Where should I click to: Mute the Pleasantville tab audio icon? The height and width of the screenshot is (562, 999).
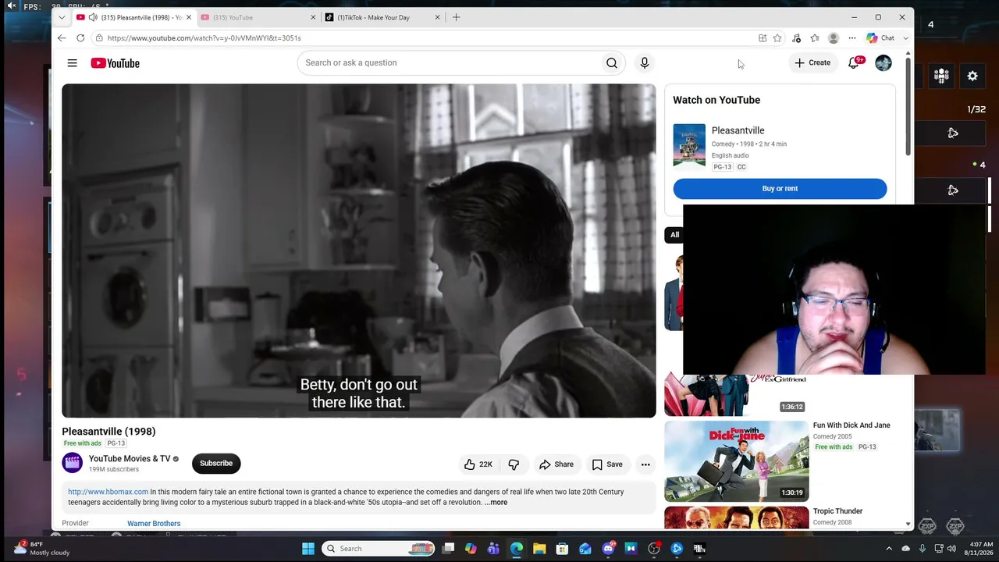point(93,17)
